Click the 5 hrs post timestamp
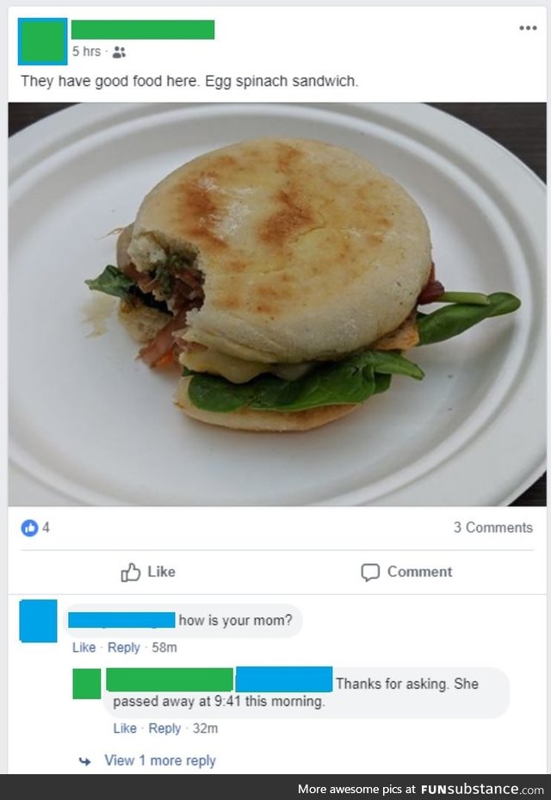 (86, 52)
